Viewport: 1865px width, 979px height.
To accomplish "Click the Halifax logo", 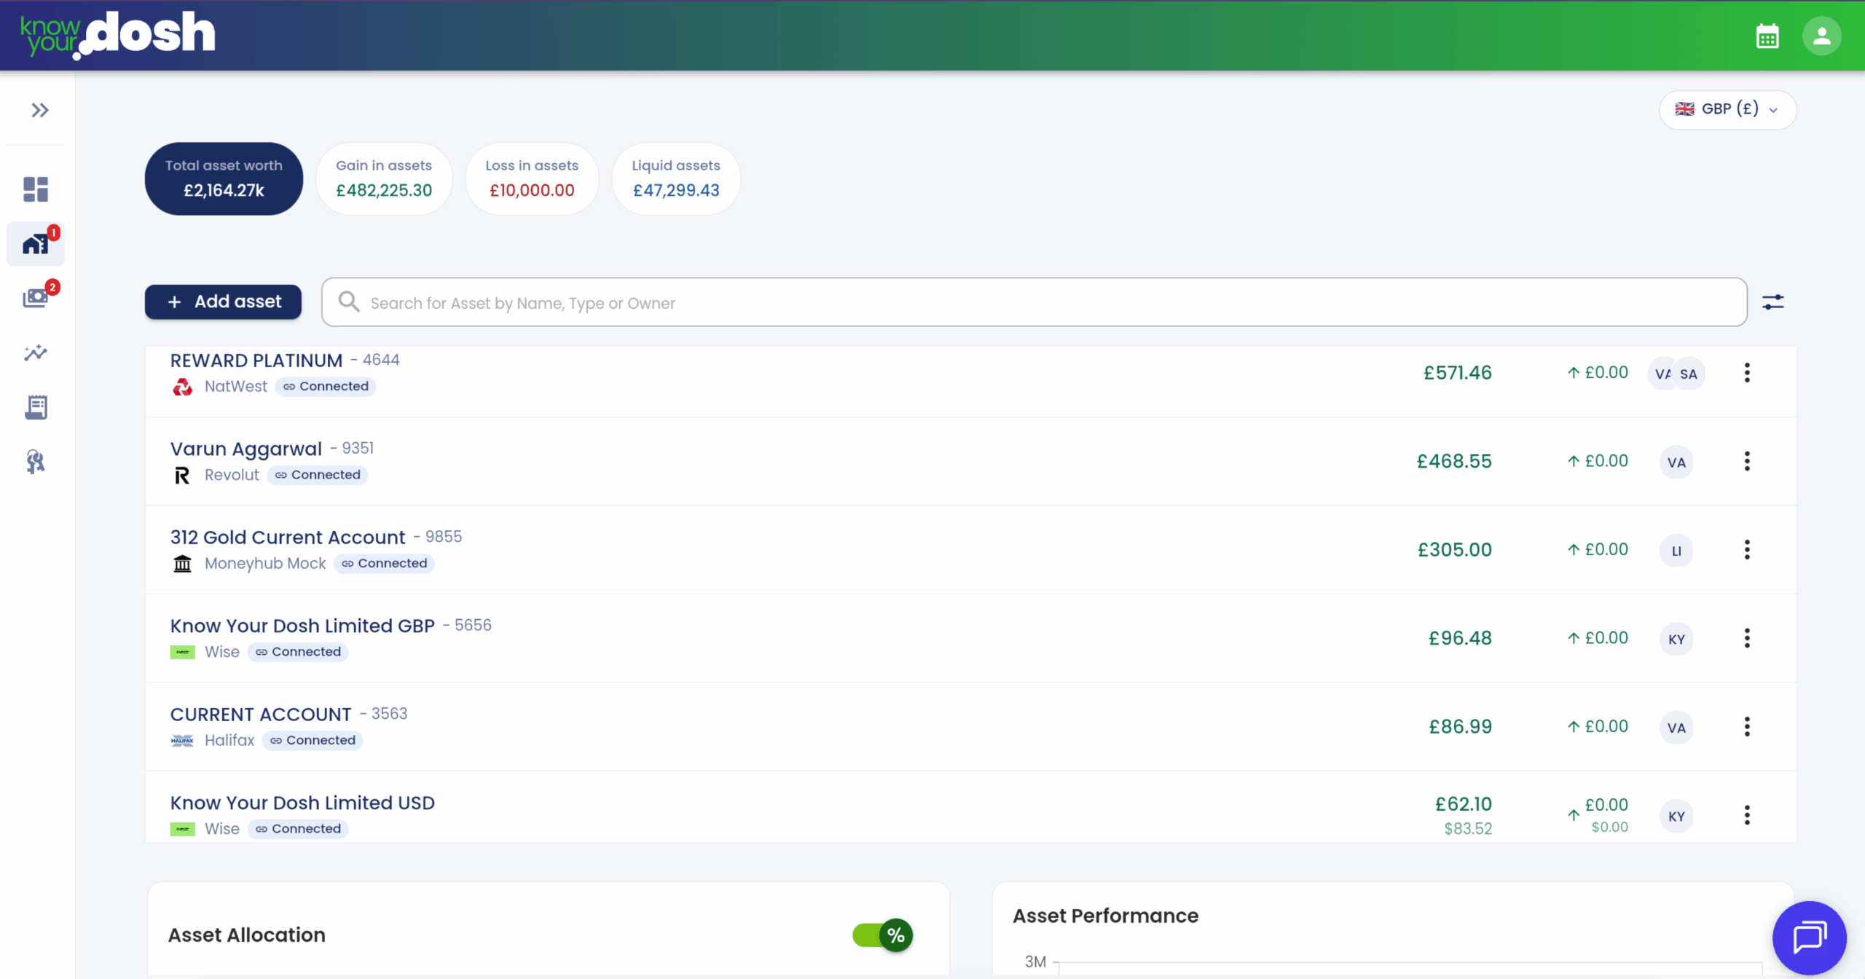I will click(x=182, y=741).
